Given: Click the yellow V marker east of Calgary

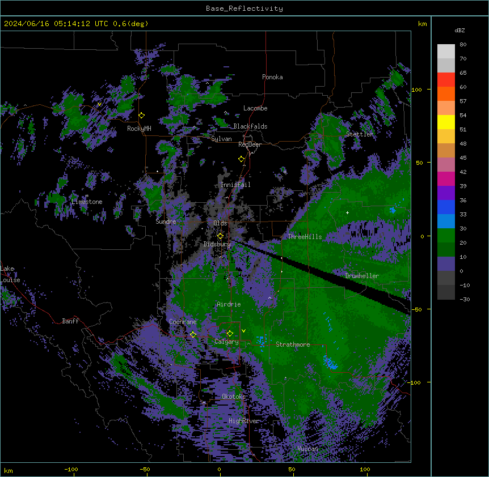Looking at the screenshot, I should (x=243, y=331).
